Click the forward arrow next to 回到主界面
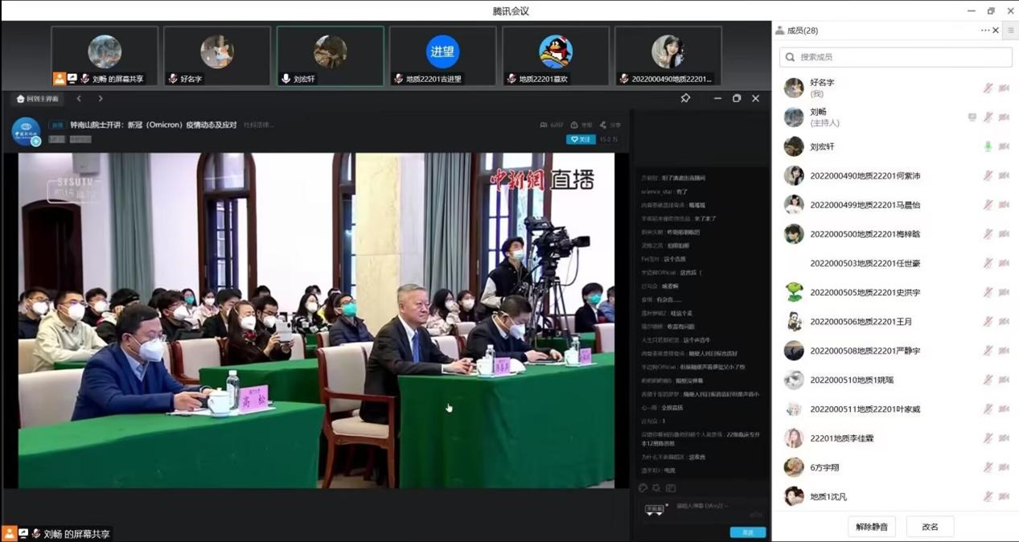The width and height of the screenshot is (1019, 542). (x=101, y=98)
